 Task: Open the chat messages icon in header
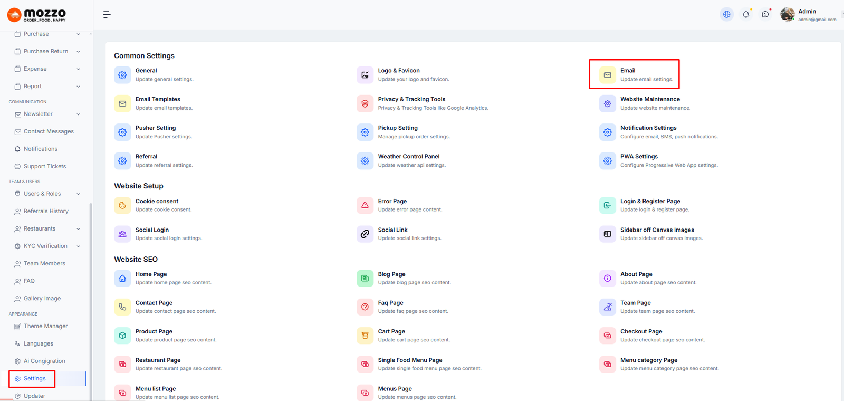(765, 14)
